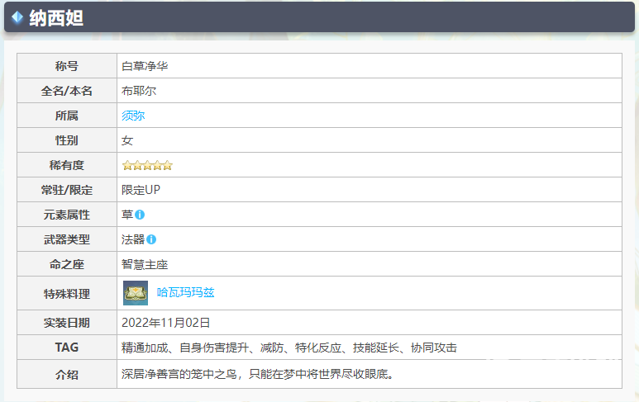Image resolution: width=639 pixels, height=402 pixels.
Task: Click the info icon next to 法器
Action: (x=151, y=239)
